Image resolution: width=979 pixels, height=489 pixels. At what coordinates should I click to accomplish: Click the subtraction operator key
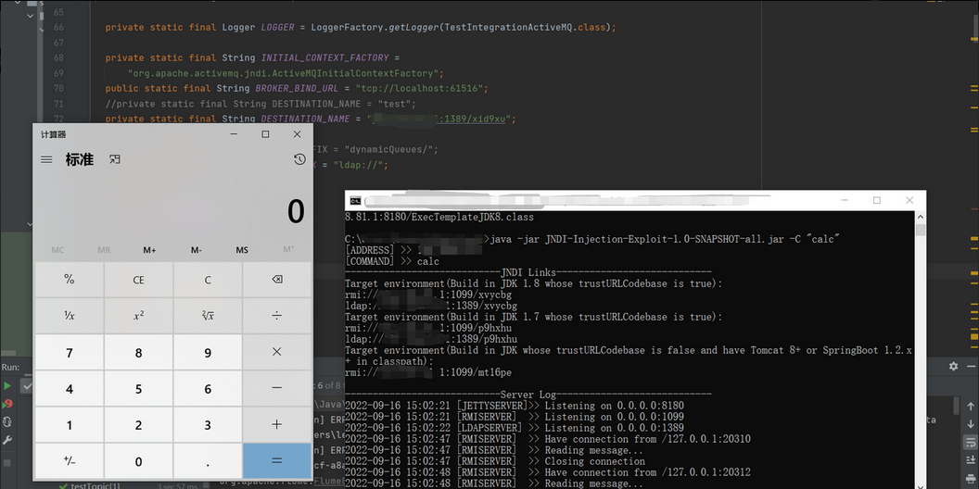[x=277, y=389]
